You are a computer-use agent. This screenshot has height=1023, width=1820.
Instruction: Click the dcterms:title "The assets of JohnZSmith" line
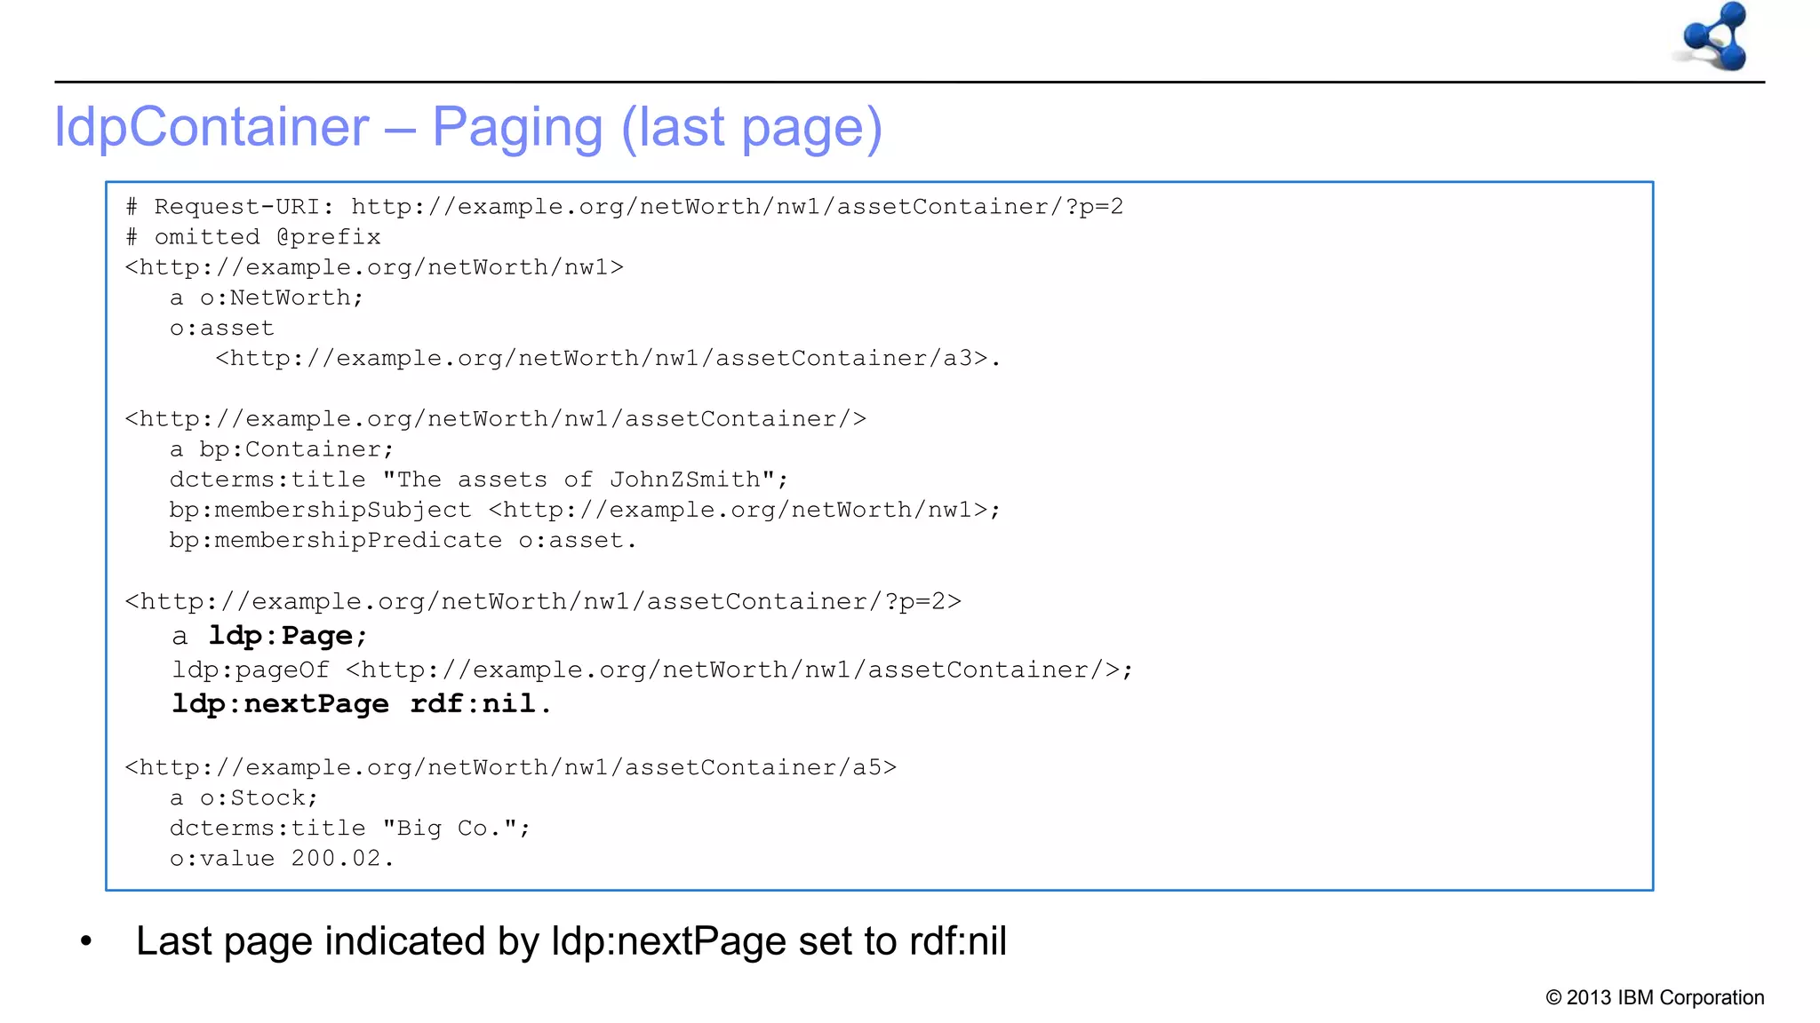[479, 480]
